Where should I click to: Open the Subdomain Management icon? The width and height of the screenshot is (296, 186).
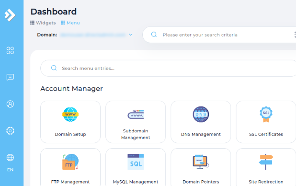(136, 114)
